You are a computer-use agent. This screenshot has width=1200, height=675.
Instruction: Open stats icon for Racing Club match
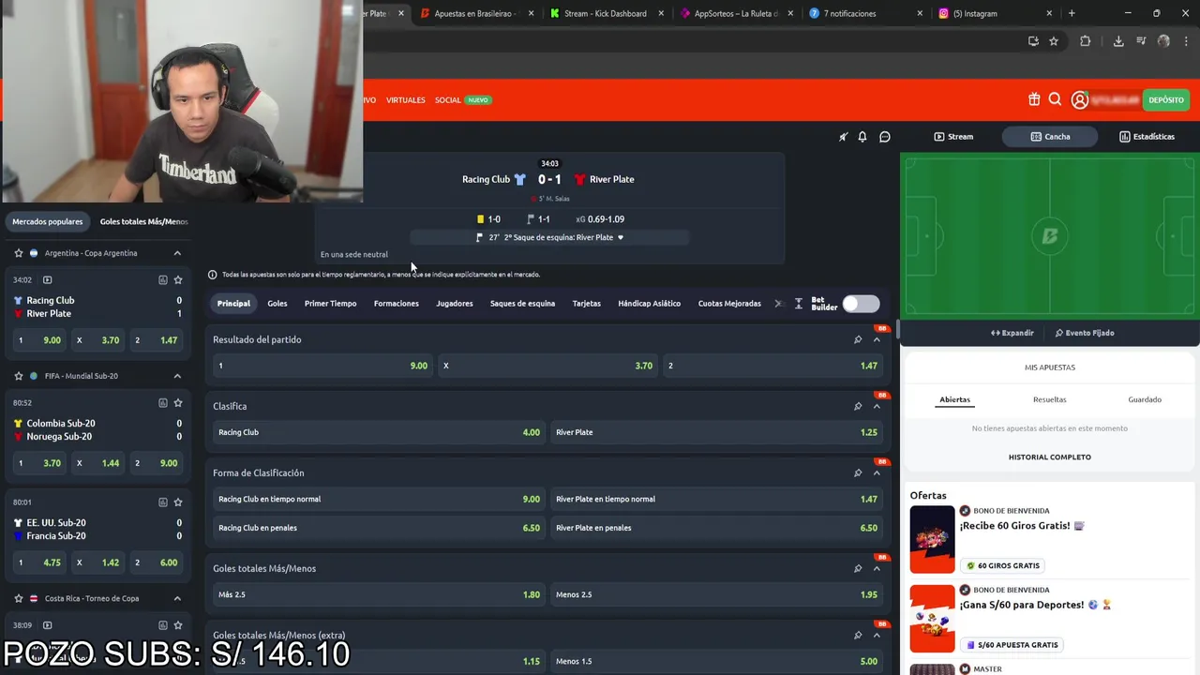click(x=162, y=279)
